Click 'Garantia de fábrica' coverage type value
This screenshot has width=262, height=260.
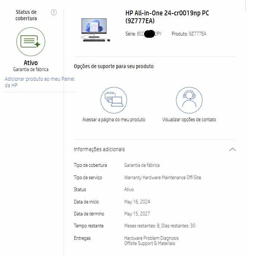tap(142, 165)
